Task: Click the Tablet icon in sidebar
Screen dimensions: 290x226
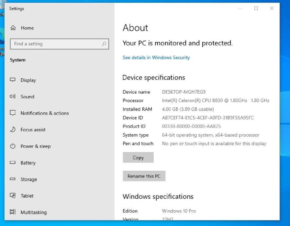Action: tap(13, 196)
